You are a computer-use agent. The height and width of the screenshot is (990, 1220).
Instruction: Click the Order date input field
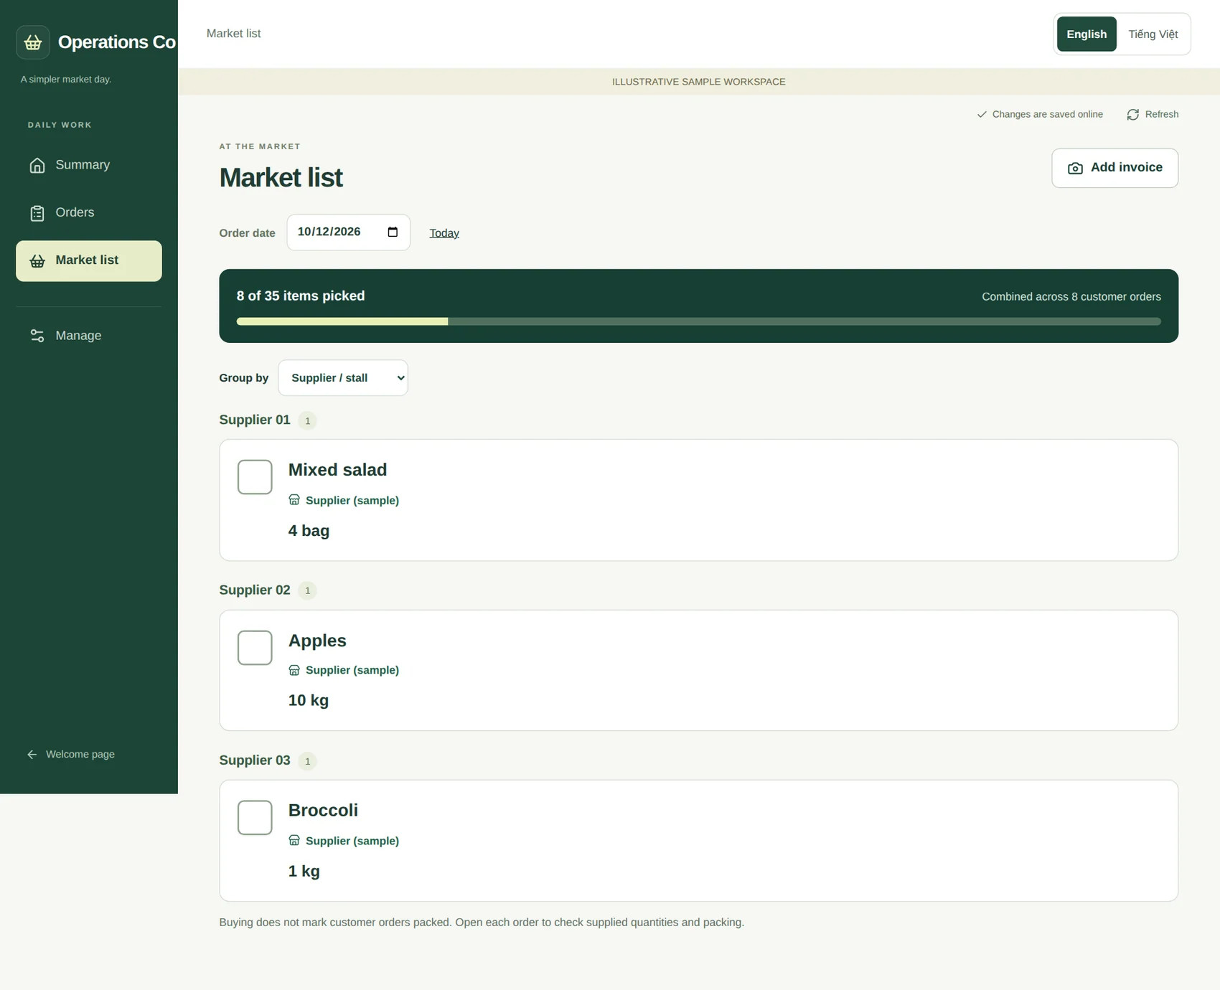(x=349, y=232)
